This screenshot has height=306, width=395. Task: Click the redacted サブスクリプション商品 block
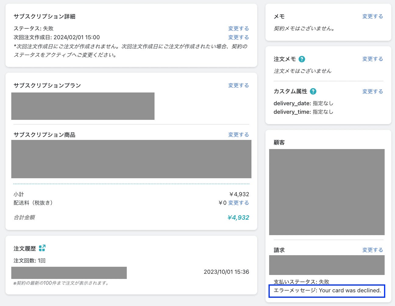pos(131,159)
